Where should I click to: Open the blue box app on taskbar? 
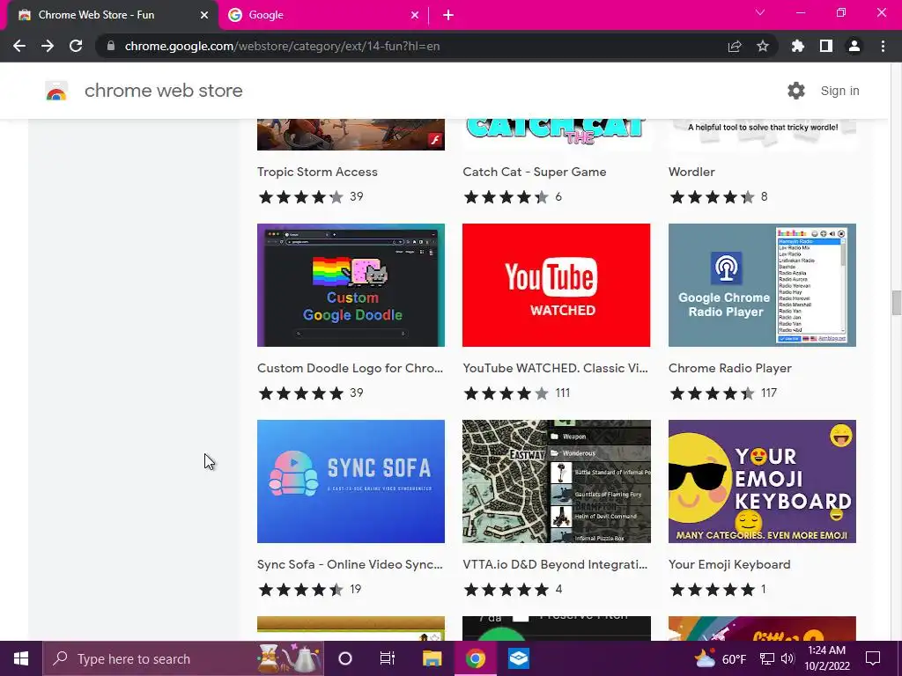click(518, 658)
